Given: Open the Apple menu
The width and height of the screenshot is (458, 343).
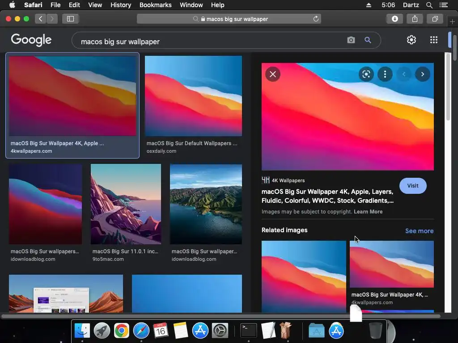Looking at the screenshot, I should point(12,5).
